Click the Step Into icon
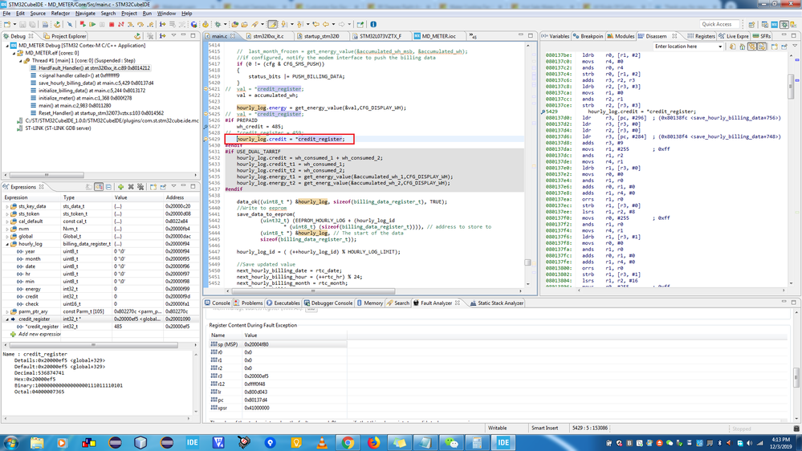 click(130, 24)
